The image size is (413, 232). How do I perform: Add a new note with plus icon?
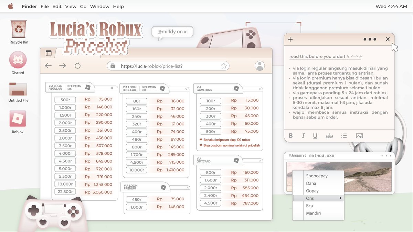[x=290, y=39]
